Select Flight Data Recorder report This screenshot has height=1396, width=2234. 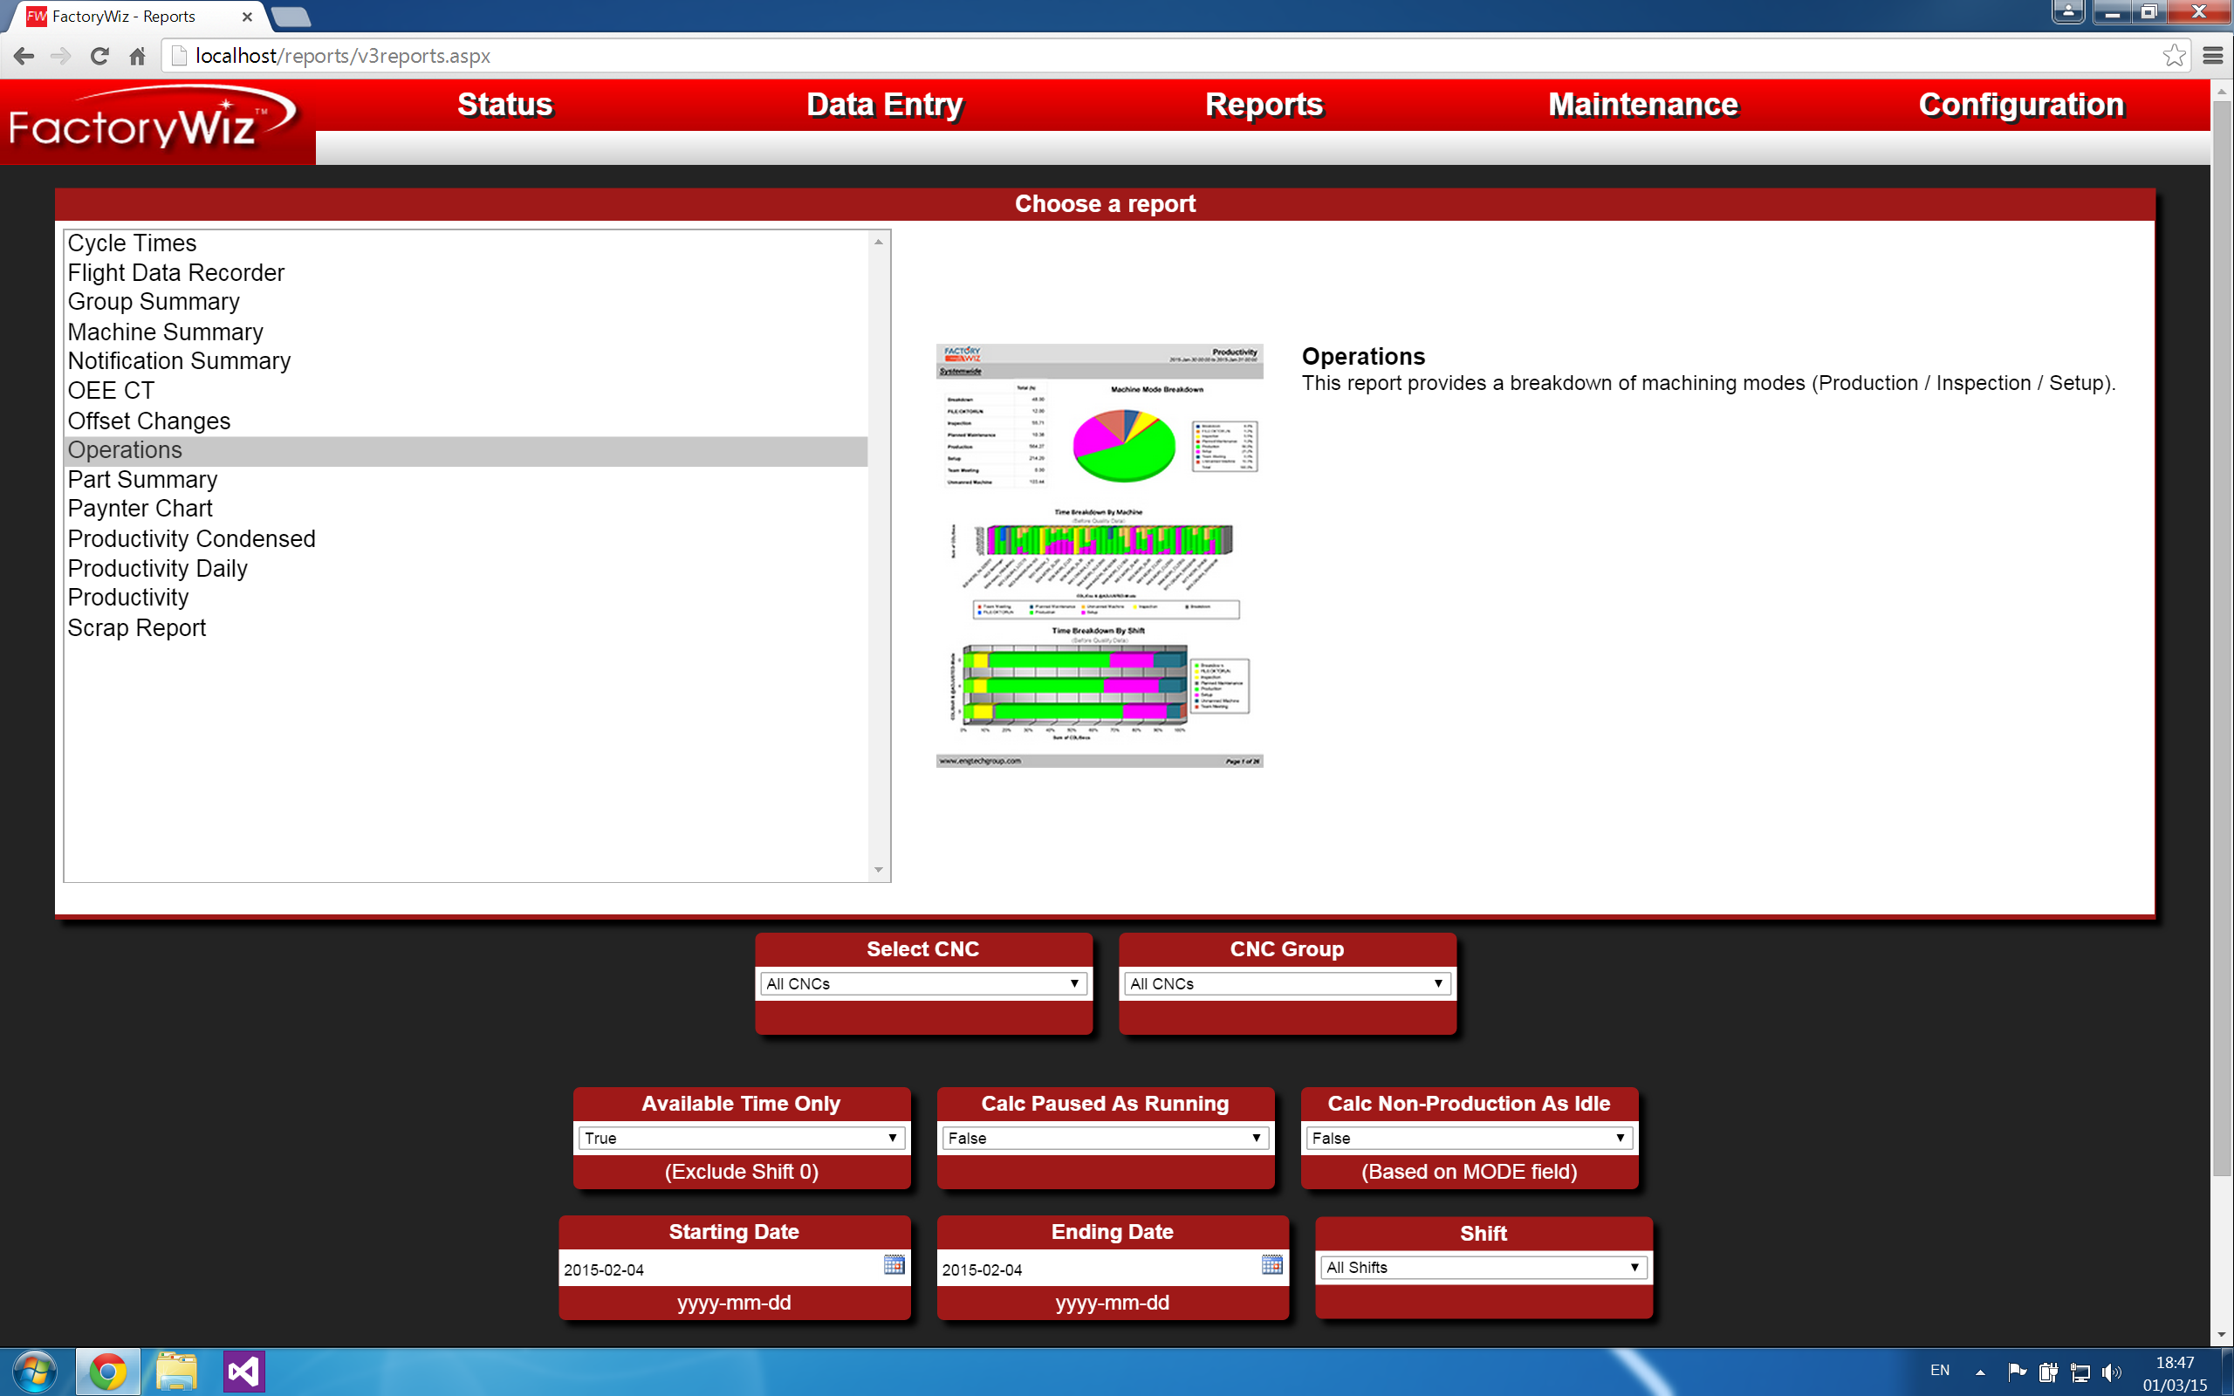466,272
